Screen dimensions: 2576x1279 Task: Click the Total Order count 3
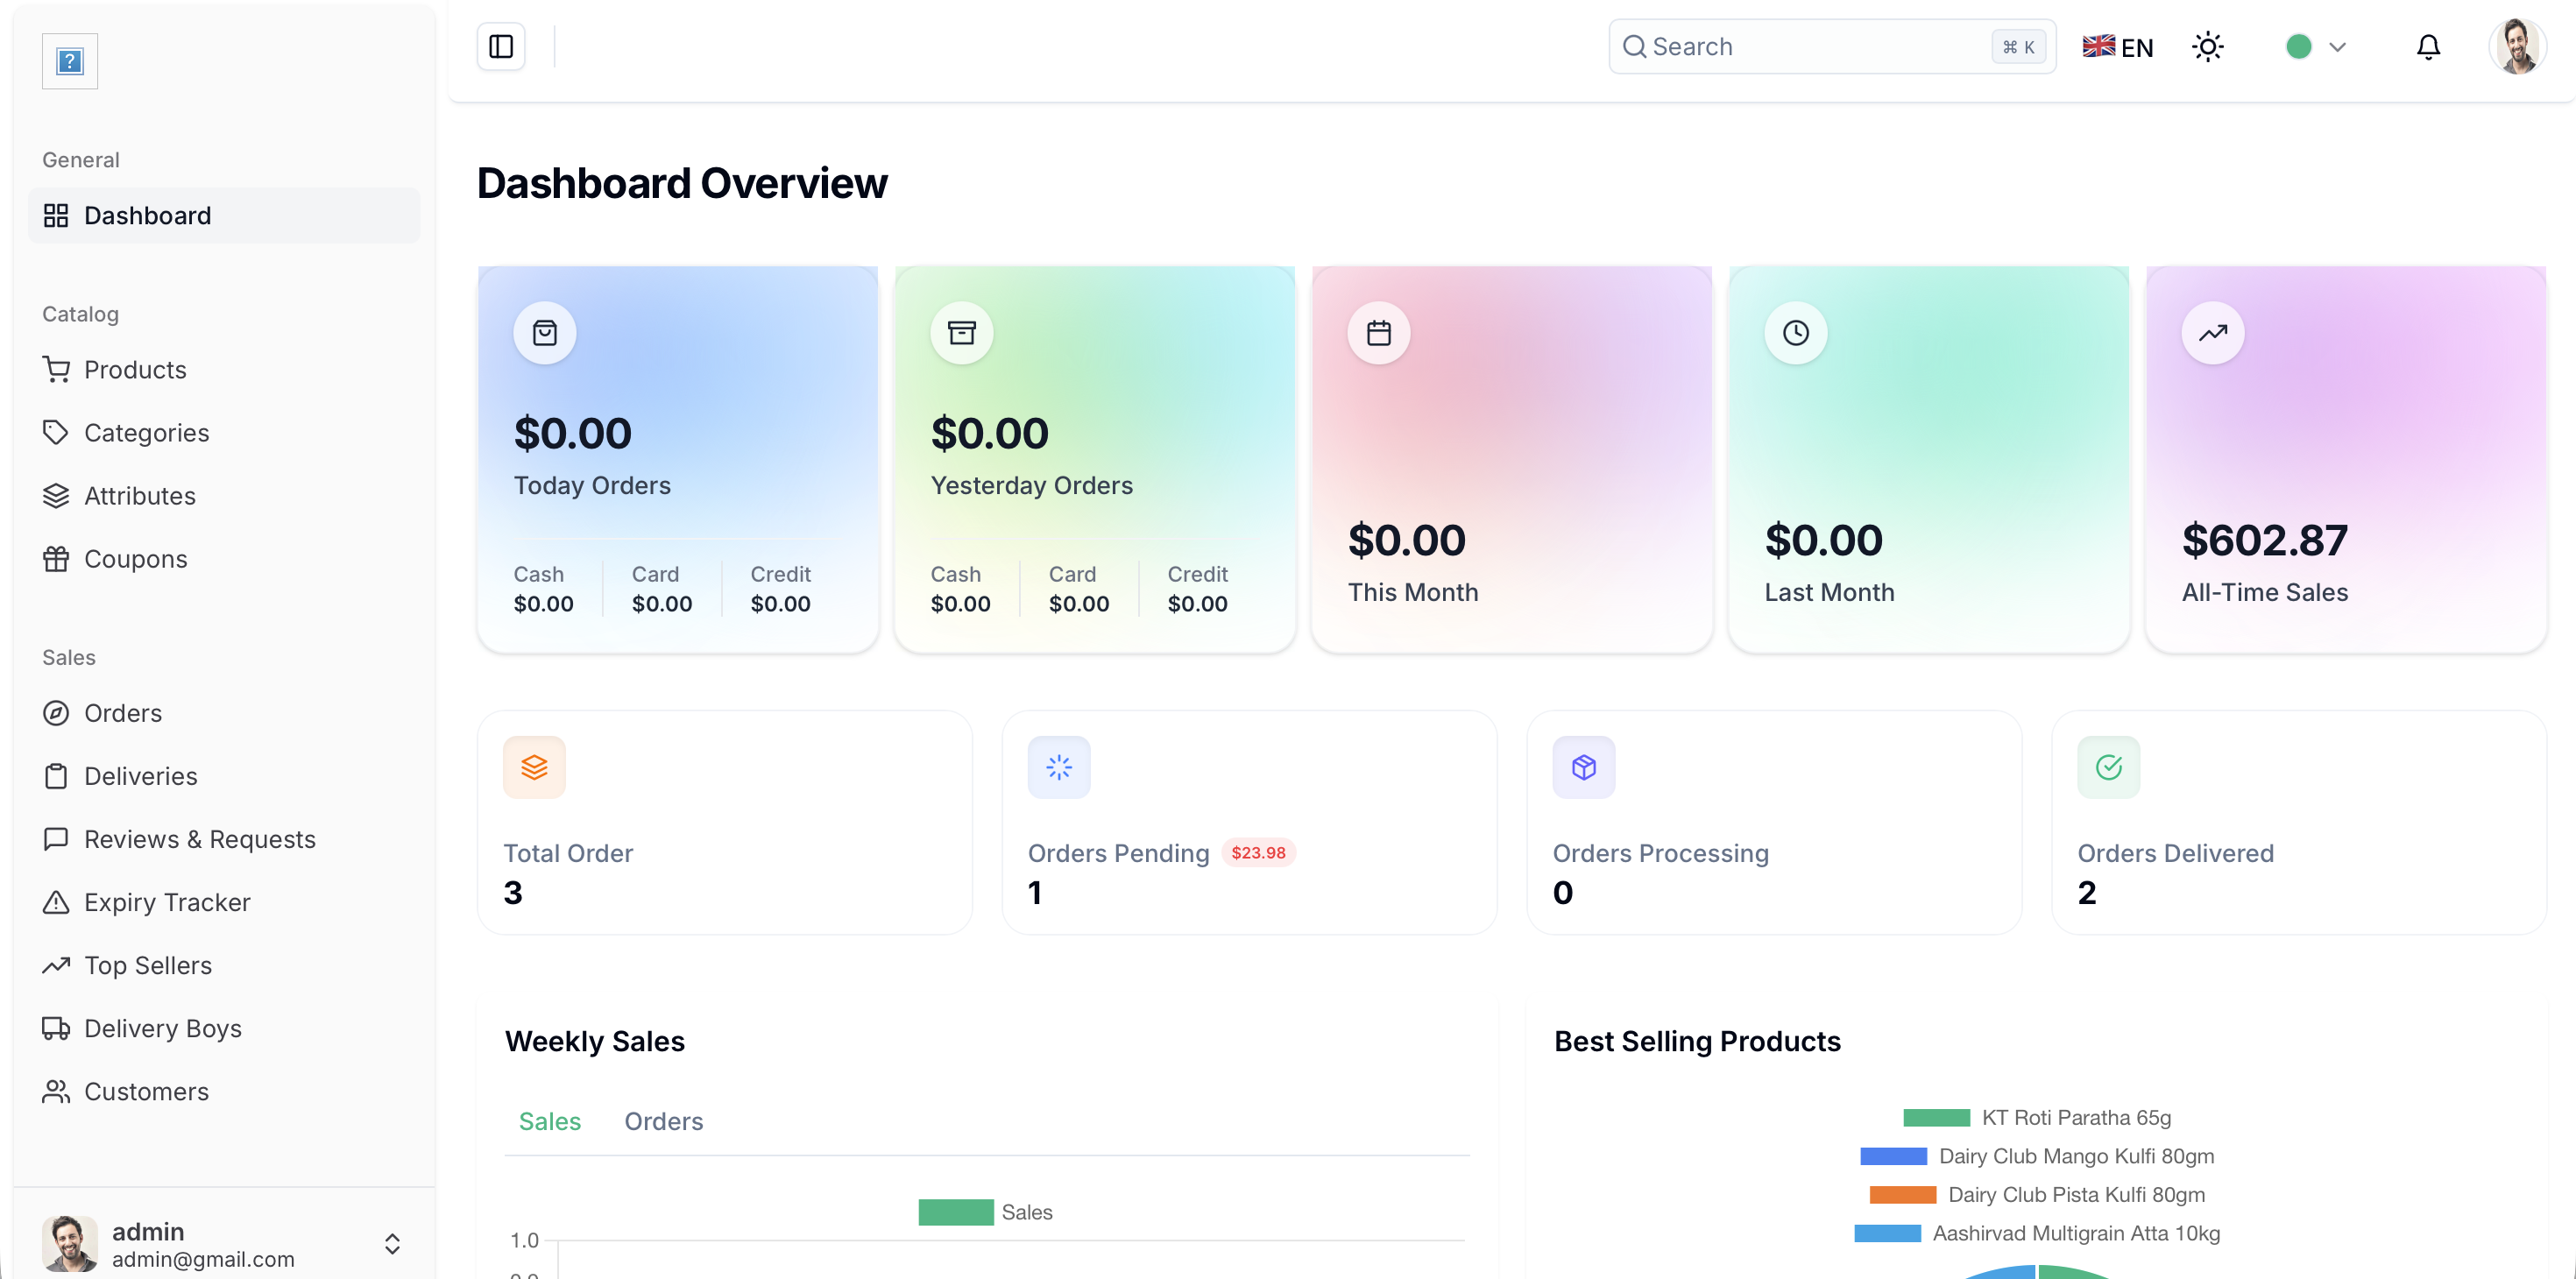coord(513,892)
